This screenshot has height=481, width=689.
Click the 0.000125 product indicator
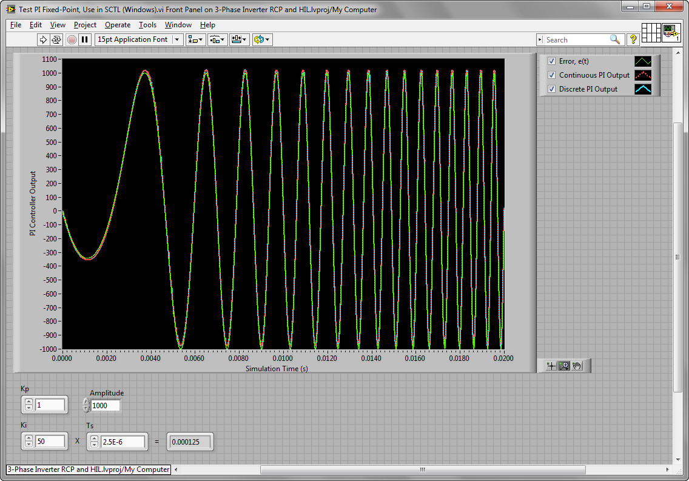pyautogui.click(x=190, y=442)
